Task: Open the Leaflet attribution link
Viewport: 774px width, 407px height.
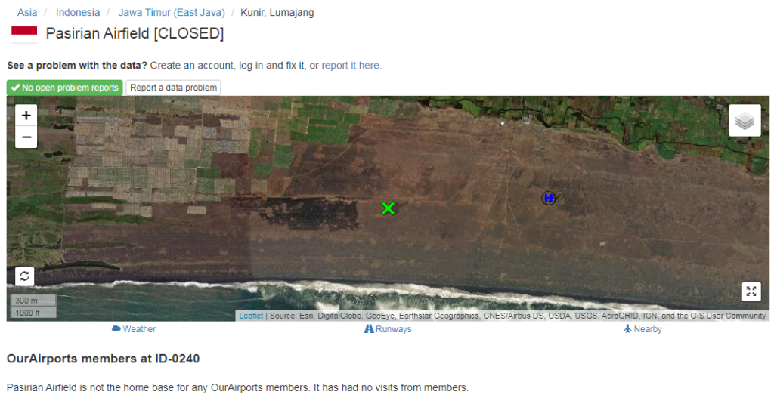Action: [x=251, y=316]
